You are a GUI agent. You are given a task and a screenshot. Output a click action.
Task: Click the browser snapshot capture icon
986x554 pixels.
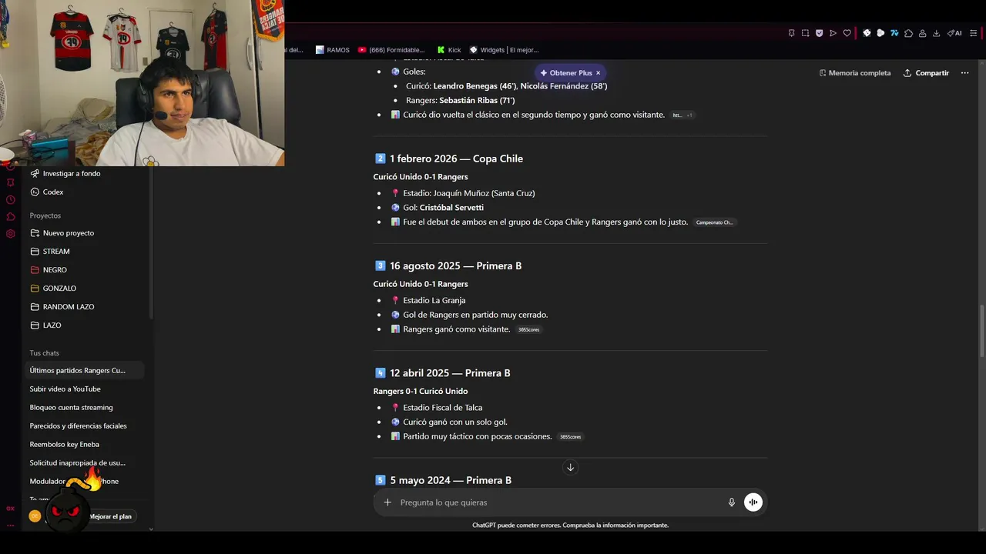click(x=805, y=33)
